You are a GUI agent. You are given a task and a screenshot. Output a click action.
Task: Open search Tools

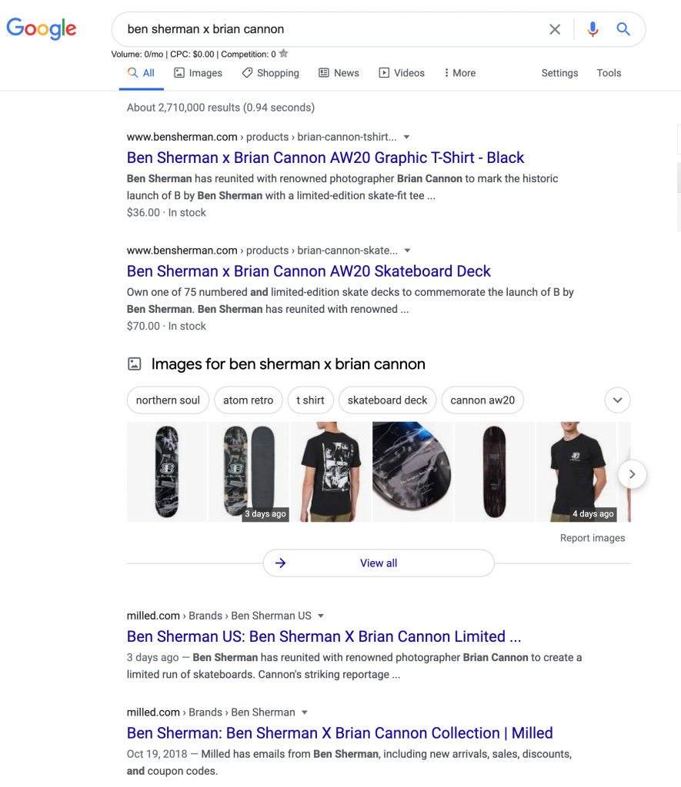tap(609, 73)
